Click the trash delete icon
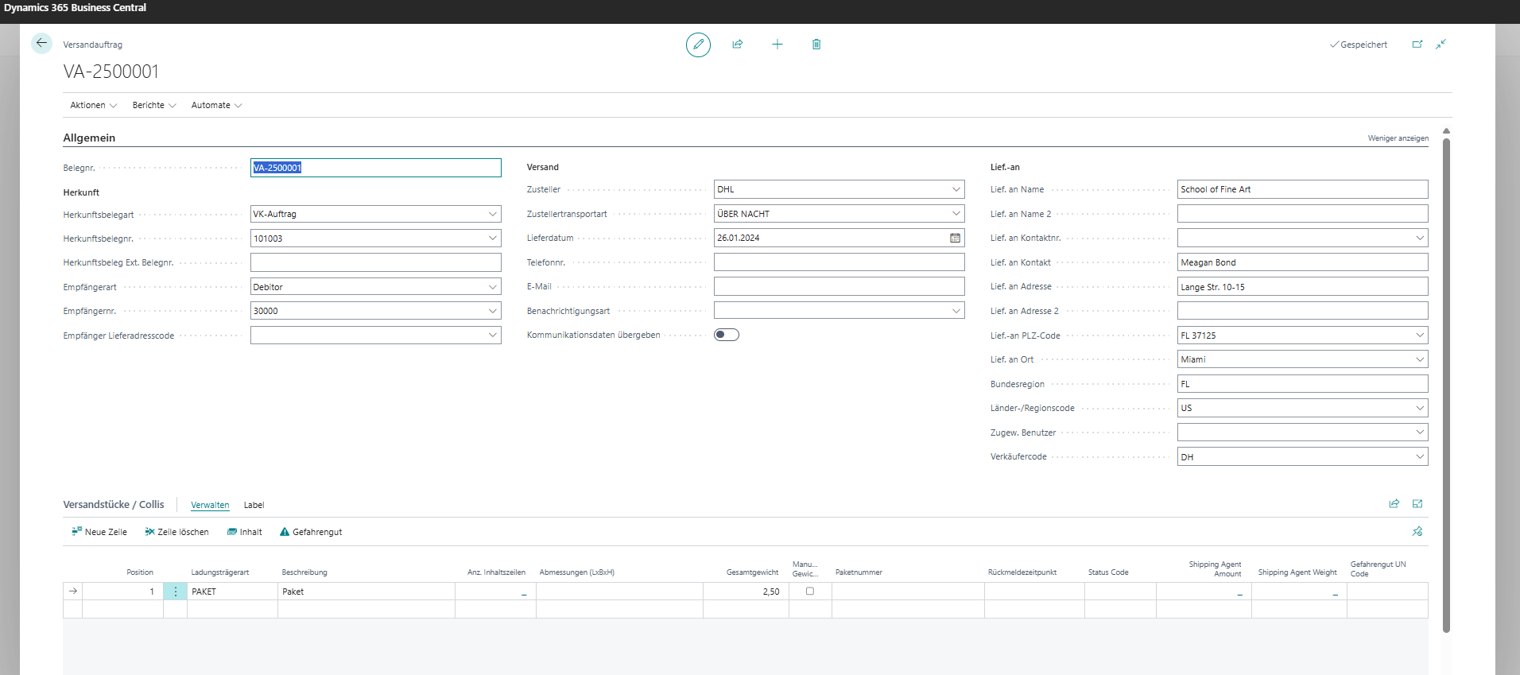The image size is (1520, 675). (816, 45)
